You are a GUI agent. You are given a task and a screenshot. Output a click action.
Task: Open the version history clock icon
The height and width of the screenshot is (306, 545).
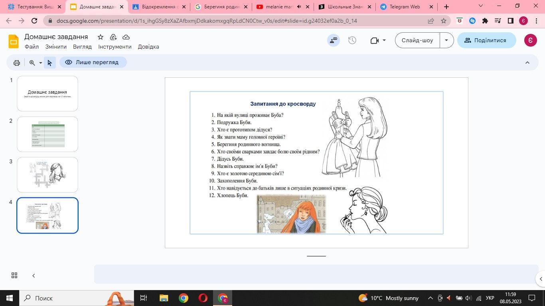pyautogui.click(x=352, y=40)
